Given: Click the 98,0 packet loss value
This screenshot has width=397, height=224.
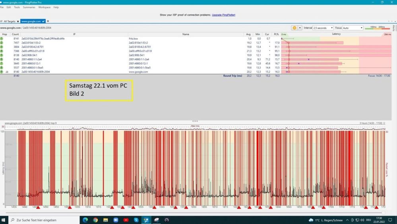Looking at the screenshot, I should [277, 55].
